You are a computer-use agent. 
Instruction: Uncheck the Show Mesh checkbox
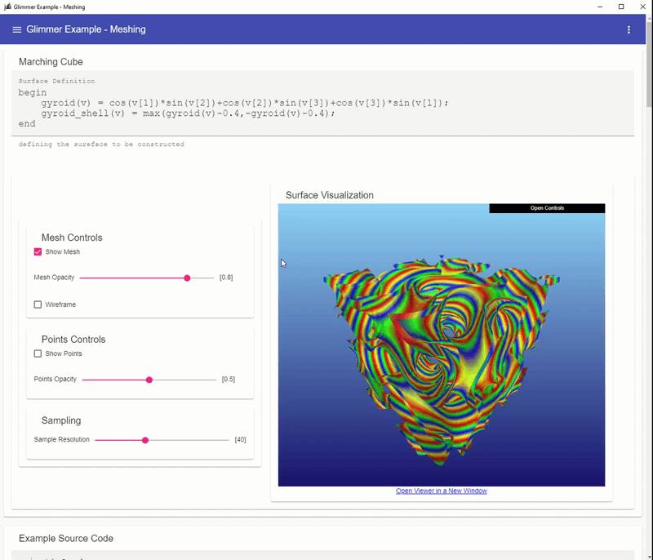click(x=38, y=252)
